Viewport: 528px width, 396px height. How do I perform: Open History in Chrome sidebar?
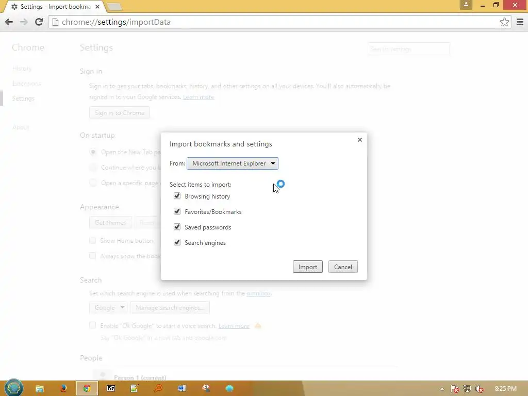tap(22, 69)
